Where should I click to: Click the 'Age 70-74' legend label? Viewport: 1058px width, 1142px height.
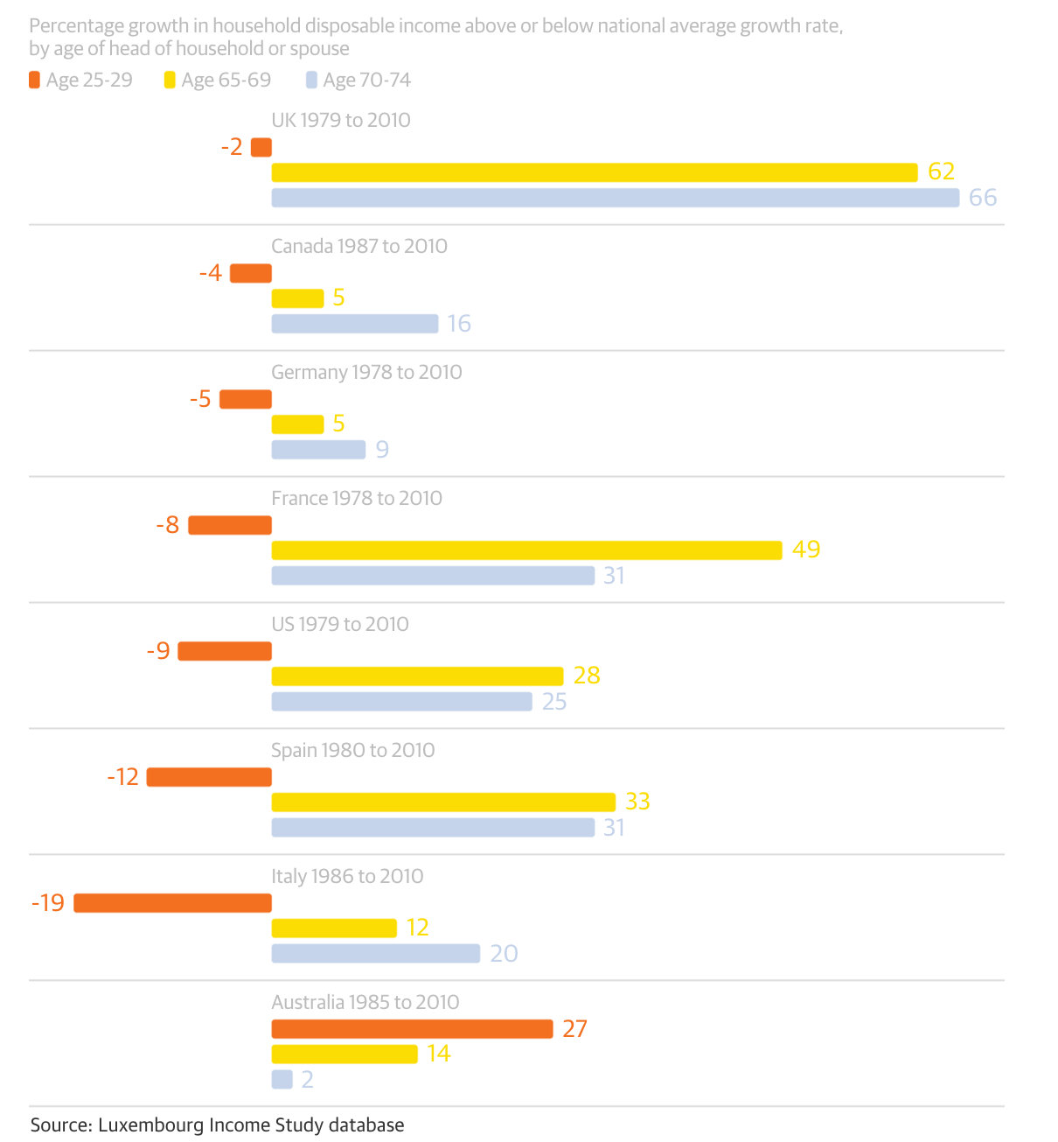point(366,81)
